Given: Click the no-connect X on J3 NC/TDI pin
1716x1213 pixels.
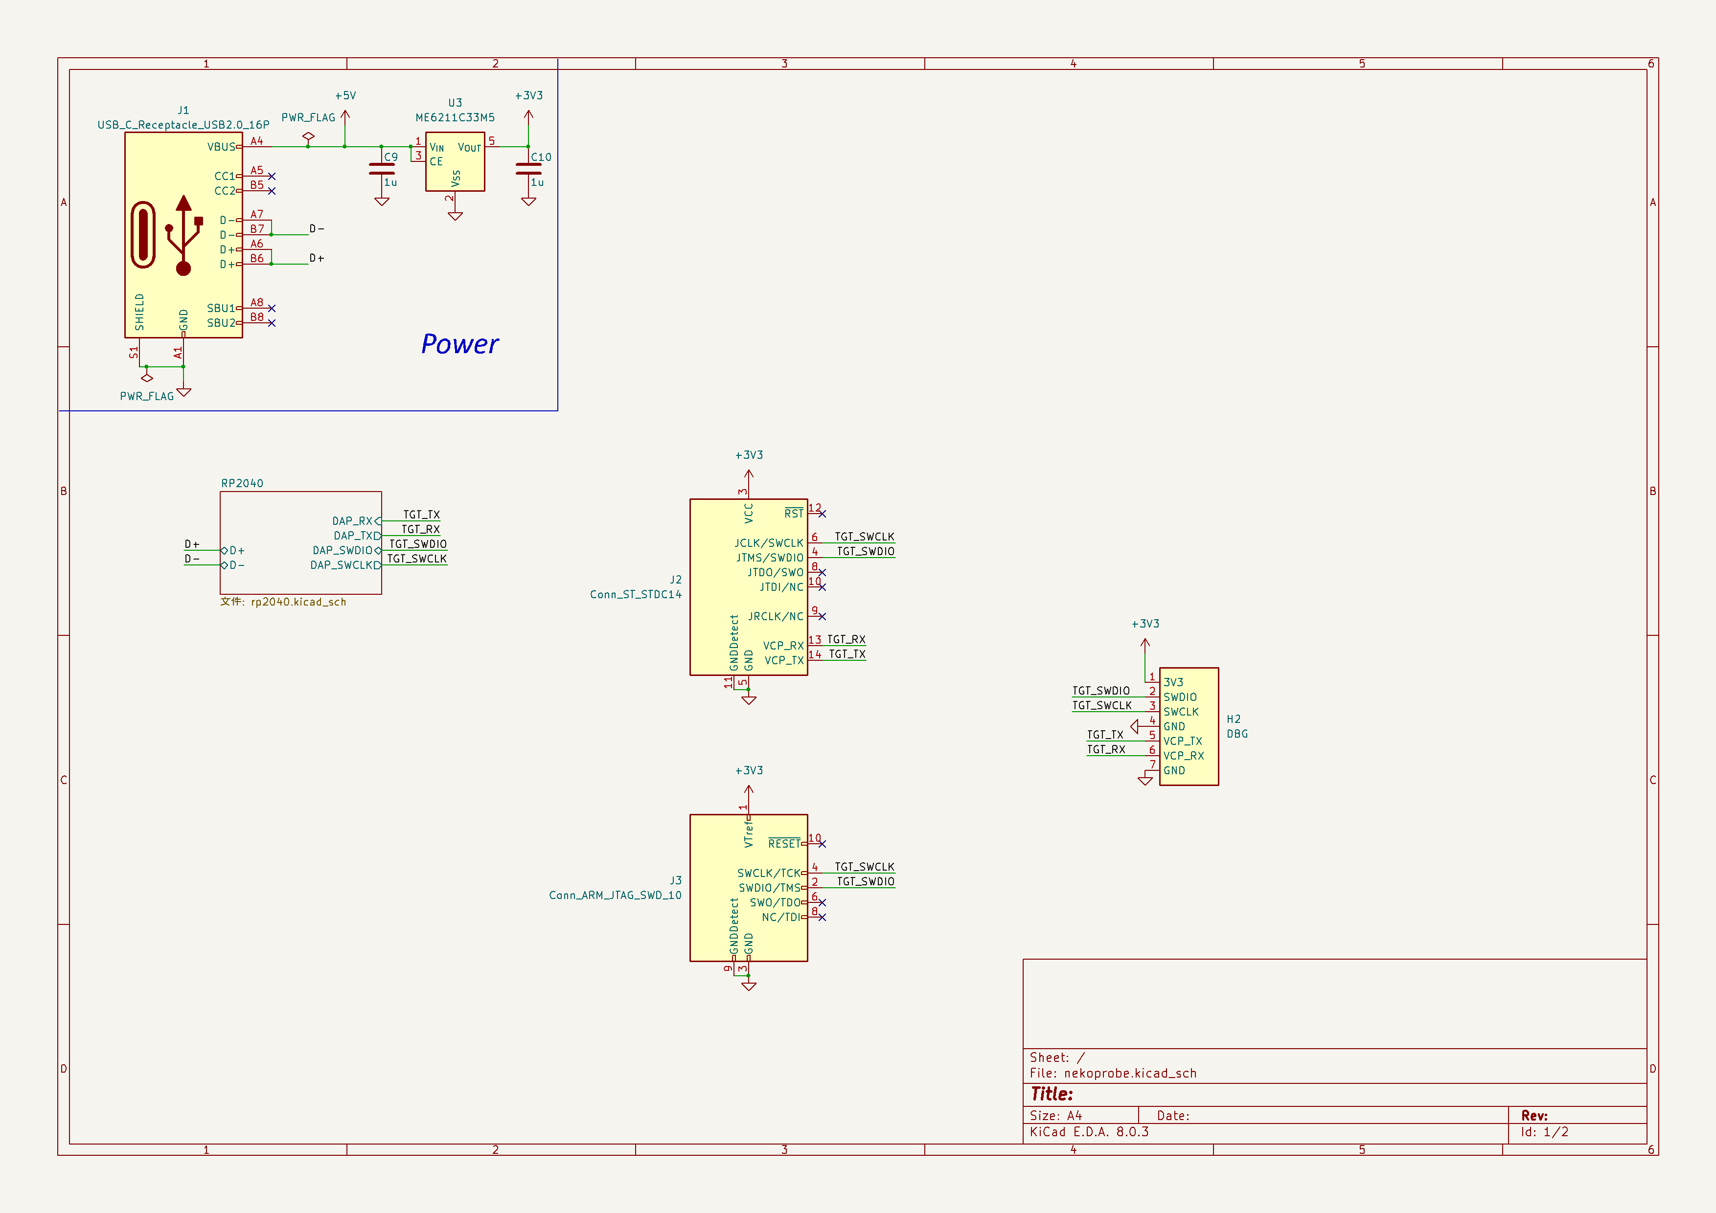Looking at the screenshot, I should [x=822, y=917].
